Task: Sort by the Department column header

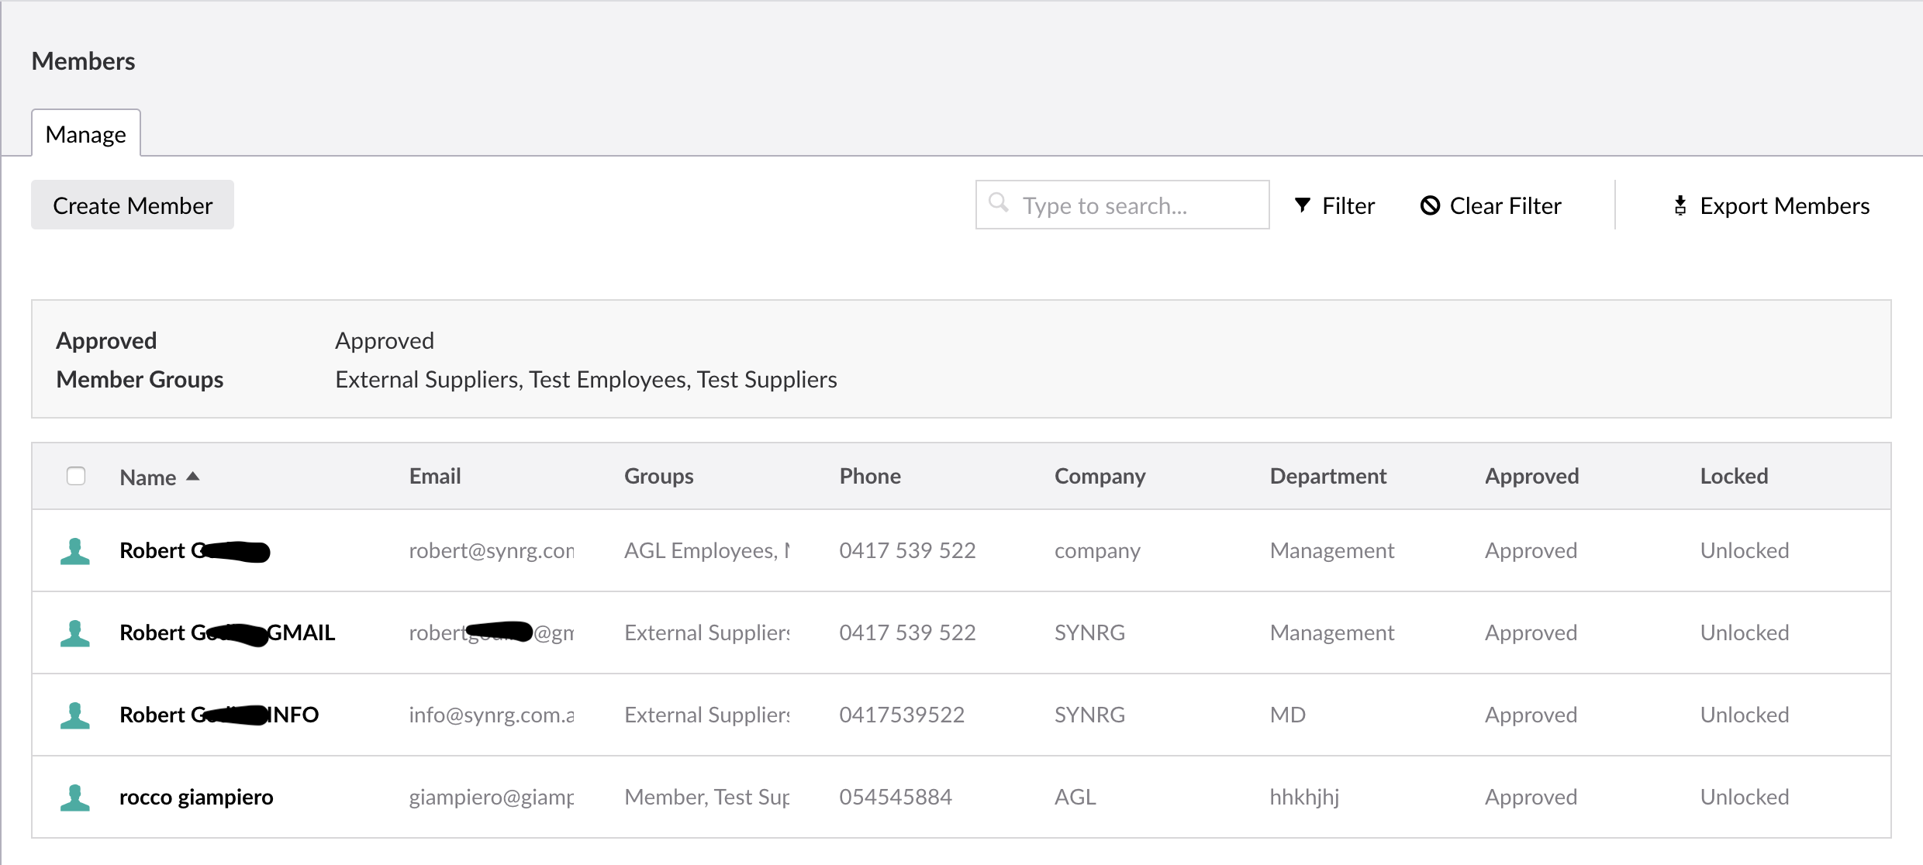Action: coord(1328,476)
